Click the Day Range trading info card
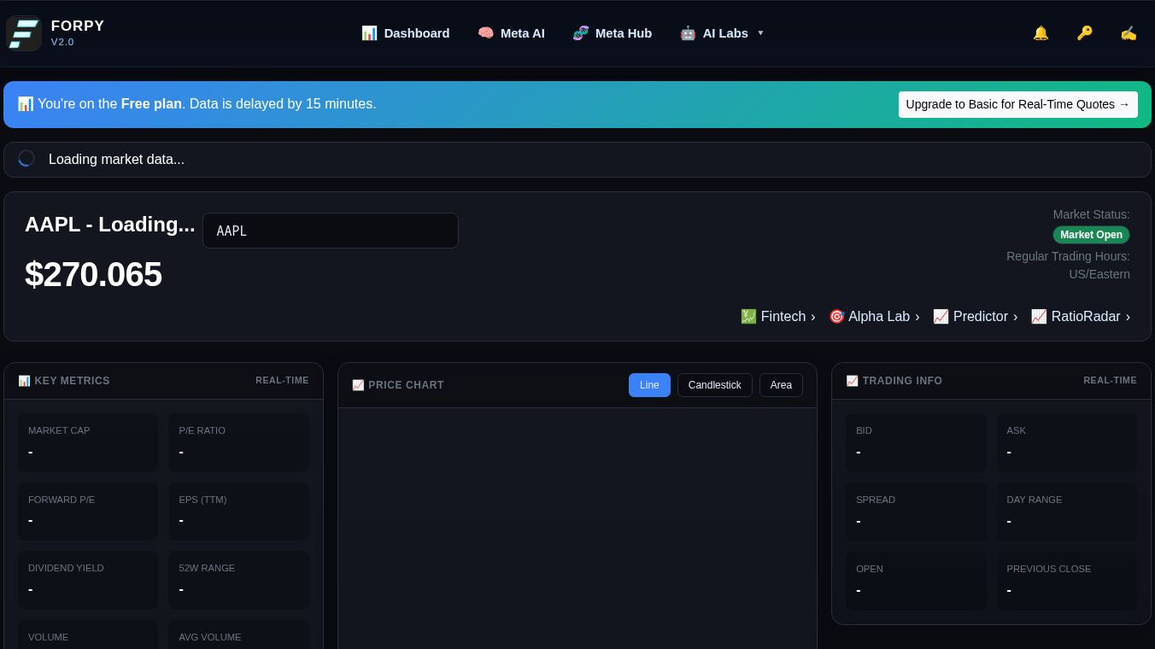The width and height of the screenshot is (1155, 649). coord(1067,512)
